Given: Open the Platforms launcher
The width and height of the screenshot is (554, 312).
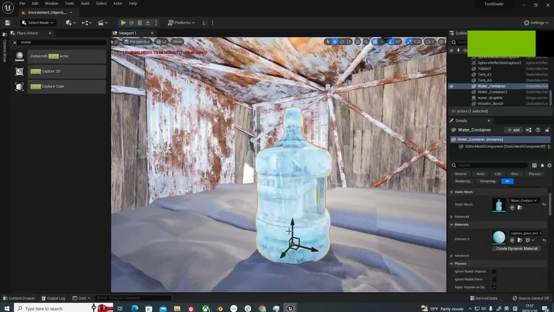Looking at the screenshot, I should click(x=181, y=23).
